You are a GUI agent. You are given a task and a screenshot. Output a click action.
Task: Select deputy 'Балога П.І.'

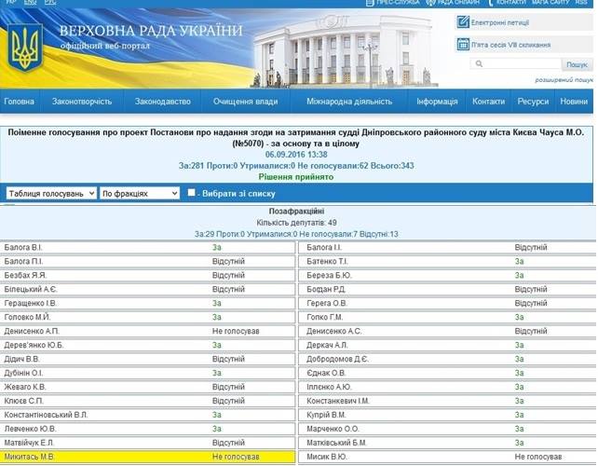point(23,262)
